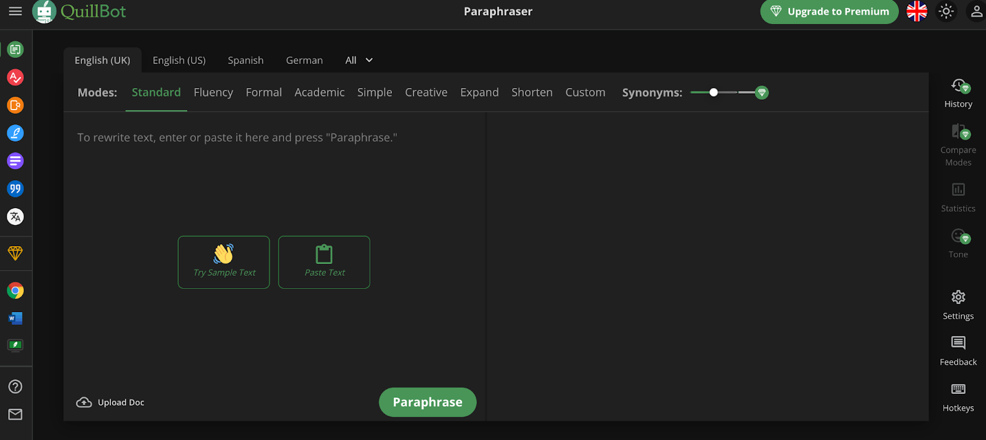Image resolution: width=986 pixels, height=440 pixels.
Task: Click the Upload Doc text link
Action: click(121, 402)
